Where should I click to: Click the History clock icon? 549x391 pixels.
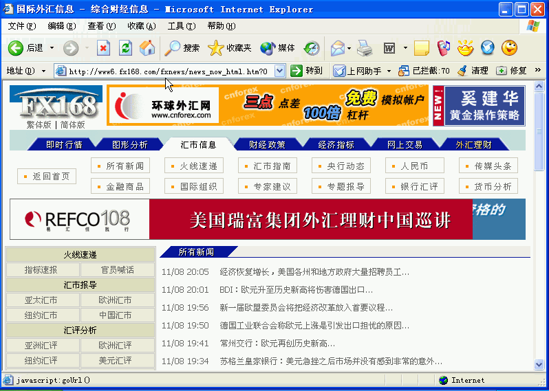pos(312,48)
